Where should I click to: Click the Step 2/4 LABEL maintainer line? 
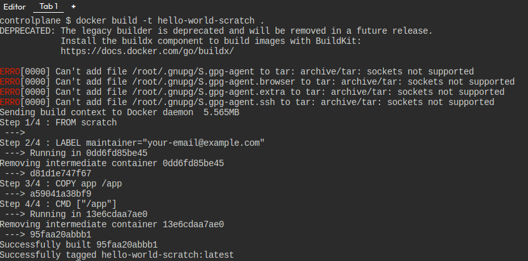132,143
